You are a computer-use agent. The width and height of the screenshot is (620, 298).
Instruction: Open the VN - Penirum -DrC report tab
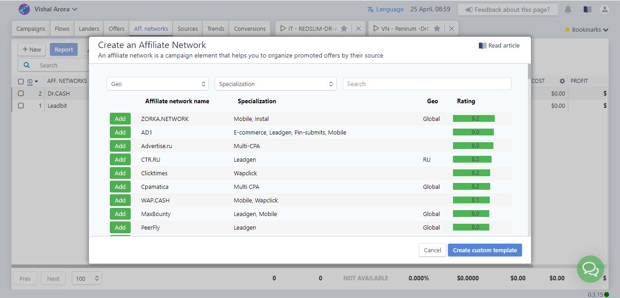click(402, 29)
